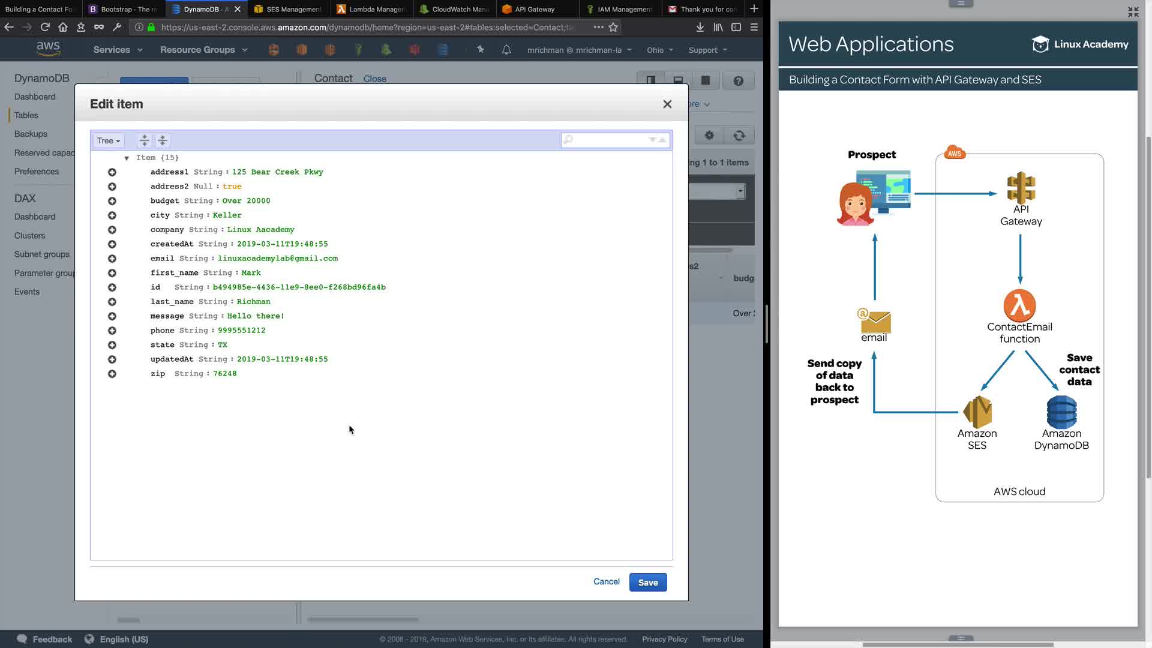Click expand all fields icon in editor toolbar

coord(144,140)
